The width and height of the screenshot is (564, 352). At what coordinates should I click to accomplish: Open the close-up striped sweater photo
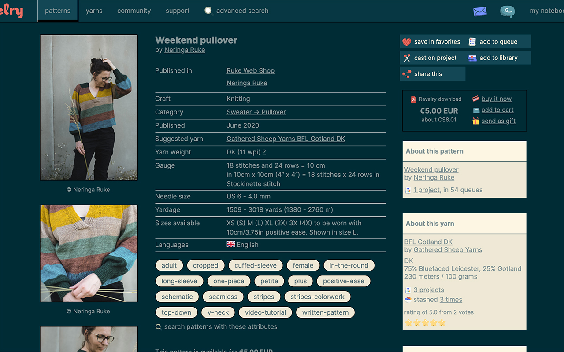[89, 253]
